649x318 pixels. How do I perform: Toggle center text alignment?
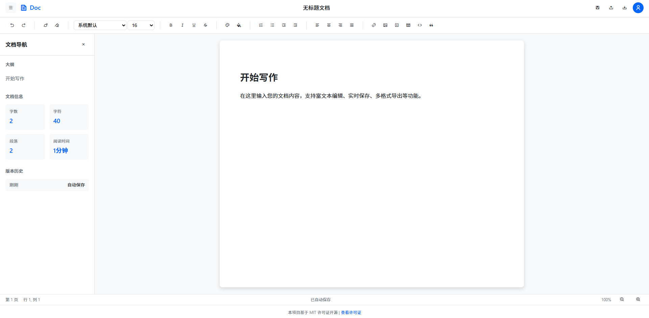(329, 25)
